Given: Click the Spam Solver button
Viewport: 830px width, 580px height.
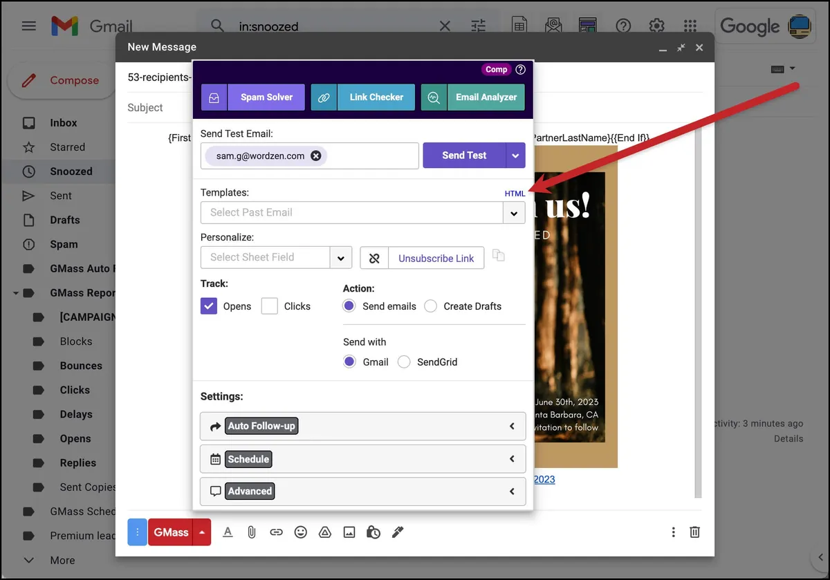Looking at the screenshot, I should (x=253, y=97).
